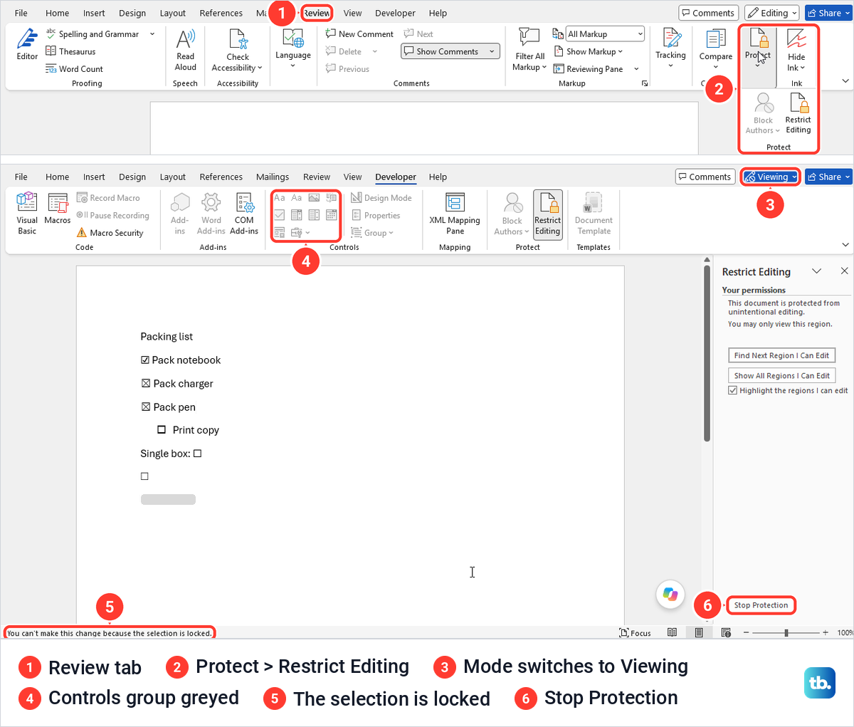Toggle the Pack notebook checkbox
This screenshot has width=854, height=727.
coord(145,360)
